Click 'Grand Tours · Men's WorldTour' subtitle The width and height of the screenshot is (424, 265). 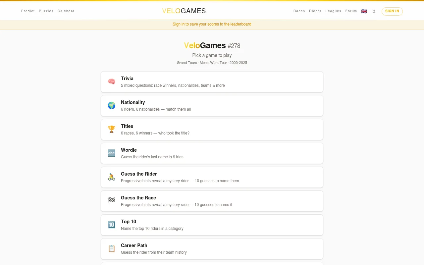click(x=212, y=63)
